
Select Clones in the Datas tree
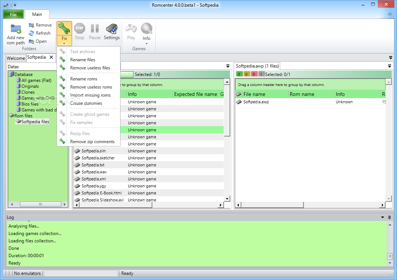28,92
